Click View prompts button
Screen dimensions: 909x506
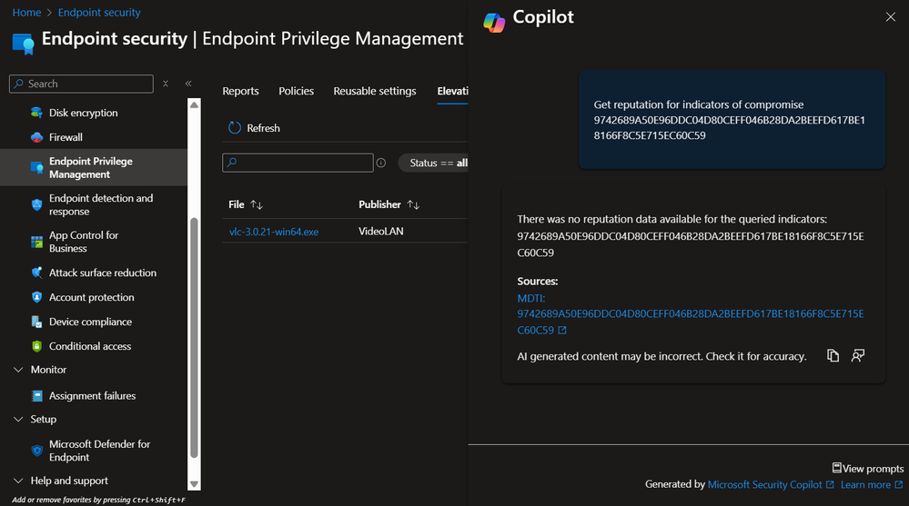(x=868, y=469)
